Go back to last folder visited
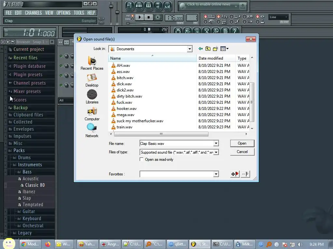The height and width of the screenshot is (249, 333). point(200,49)
